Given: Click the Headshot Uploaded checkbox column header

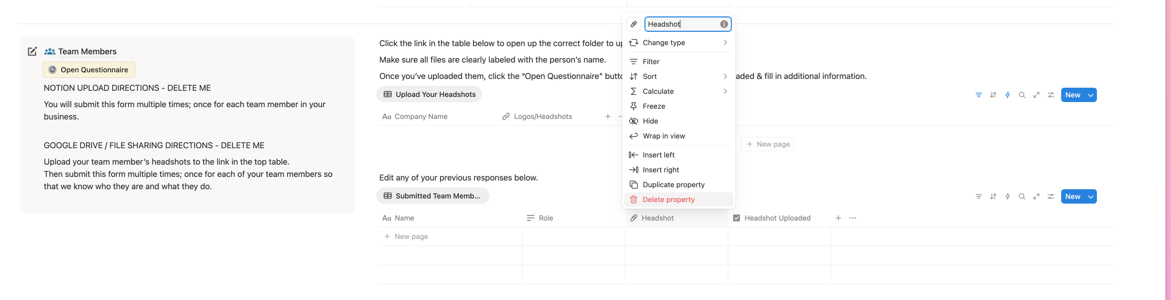Looking at the screenshot, I should click(777, 218).
